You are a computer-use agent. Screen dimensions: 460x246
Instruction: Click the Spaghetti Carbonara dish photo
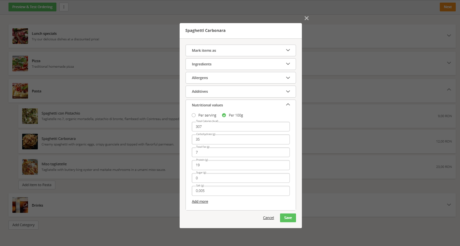(30, 141)
